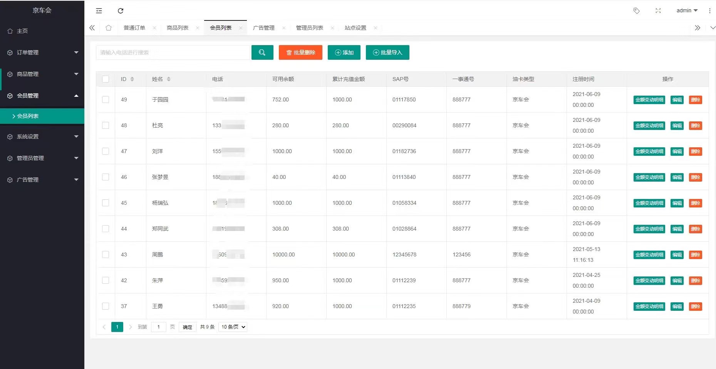Click the green search magnifier button

[262, 52]
